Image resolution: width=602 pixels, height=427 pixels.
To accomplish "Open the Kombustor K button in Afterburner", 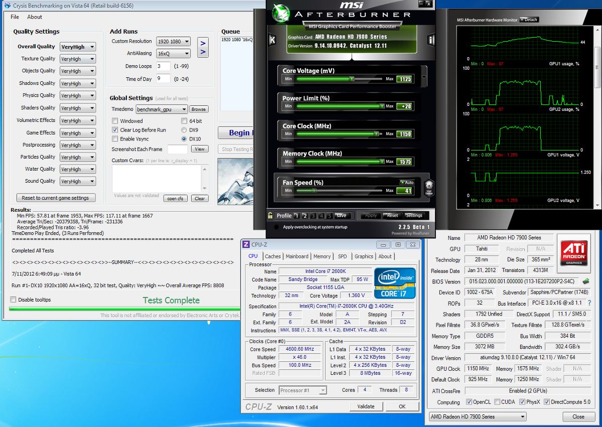I will point(272,40).
